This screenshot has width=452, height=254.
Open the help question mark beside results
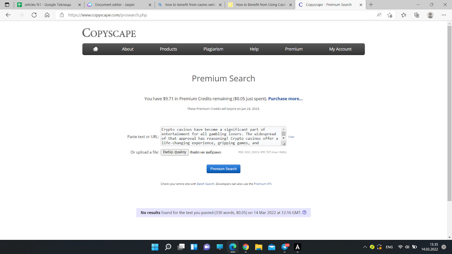pos(305,213)
